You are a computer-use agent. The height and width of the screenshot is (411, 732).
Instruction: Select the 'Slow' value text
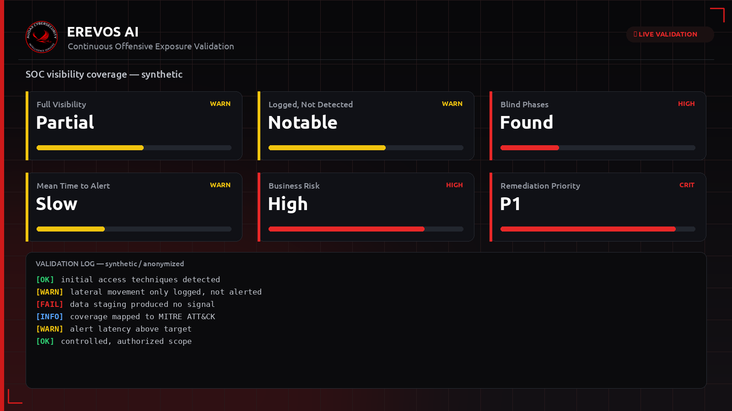click(57, 204)
